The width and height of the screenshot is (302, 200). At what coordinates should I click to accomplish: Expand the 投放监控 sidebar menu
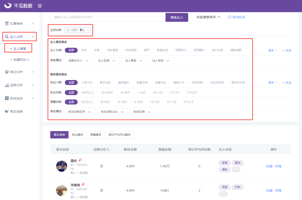33,98
